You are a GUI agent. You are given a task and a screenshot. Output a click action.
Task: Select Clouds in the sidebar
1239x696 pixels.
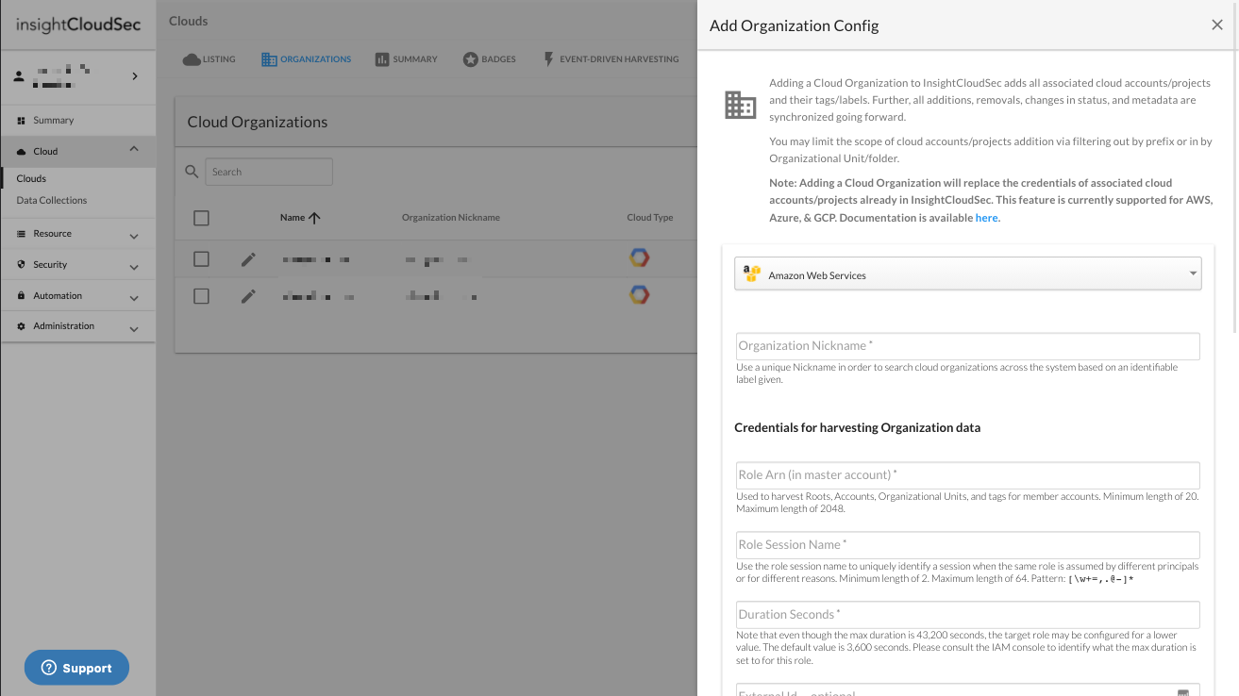click(31, 178)
